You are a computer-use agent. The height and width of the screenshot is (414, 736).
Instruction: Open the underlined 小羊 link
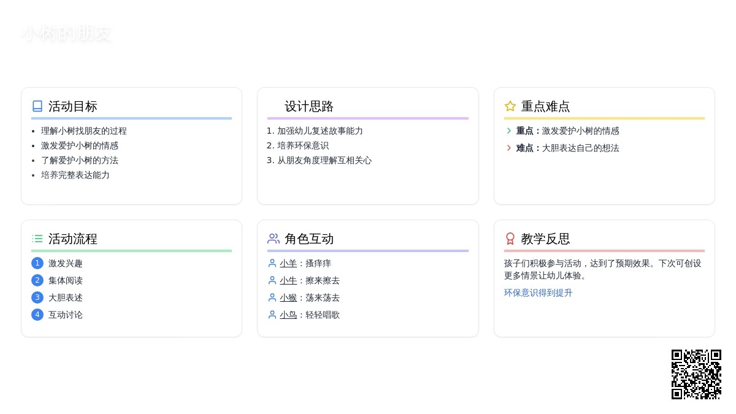click(288, 263)
